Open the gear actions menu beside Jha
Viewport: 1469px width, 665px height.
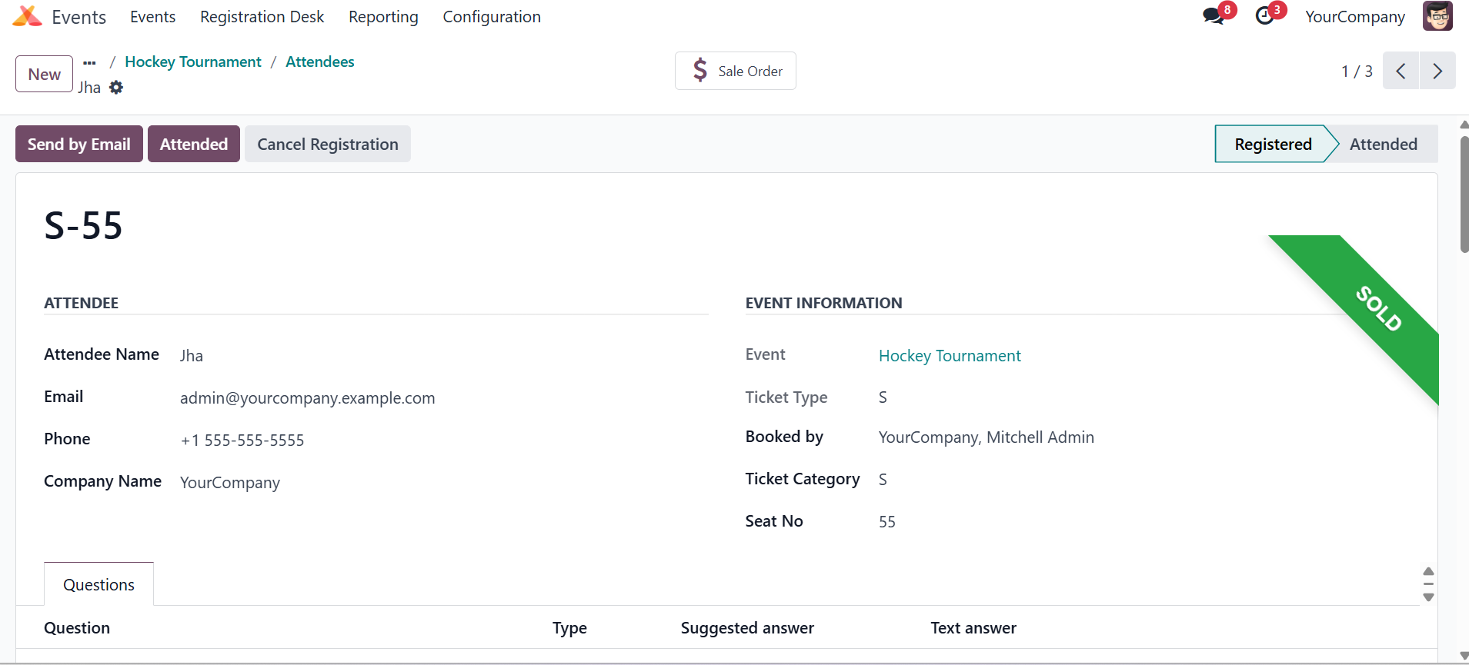pos(116,88)
